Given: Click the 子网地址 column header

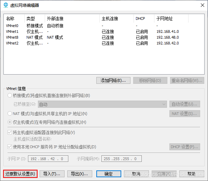Looking at the screenshot, I should [x=171, y=18].
